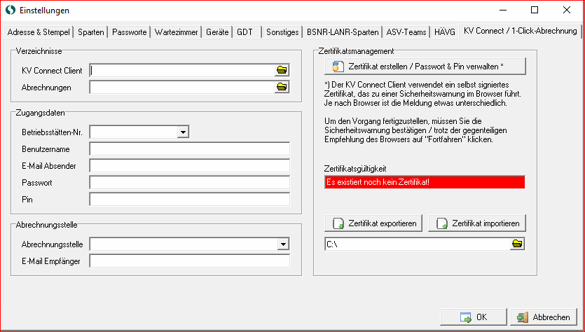This screenshot has width=585, height=332.
Task: Expand the Betriebsstätten-Nr. dropdown
Action: (183, 131)
